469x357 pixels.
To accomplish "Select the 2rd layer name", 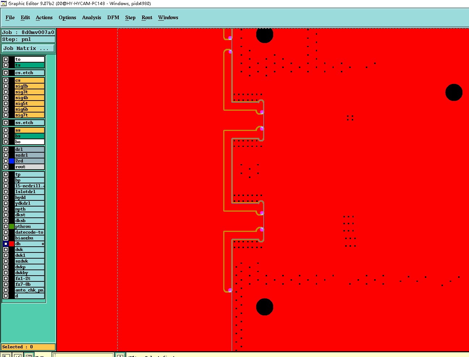I will coord(30,161).
